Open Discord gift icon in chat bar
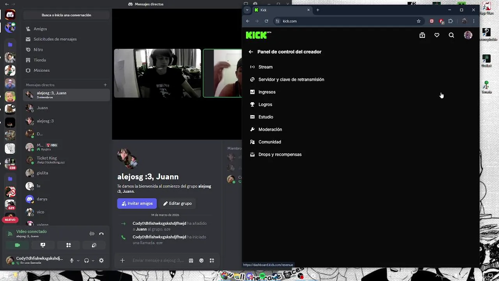499x281 pixels. point(191,261)
